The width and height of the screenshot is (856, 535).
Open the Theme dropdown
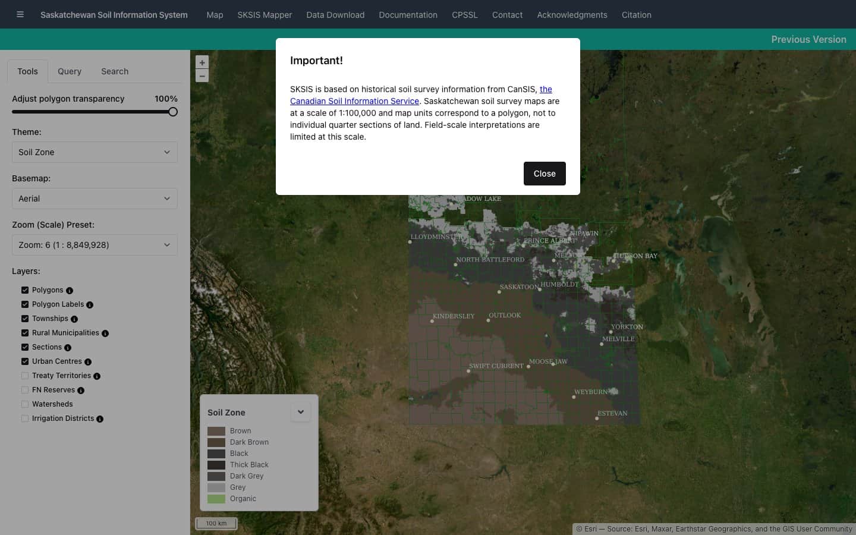pyautogui.click(x=95, y=152)
